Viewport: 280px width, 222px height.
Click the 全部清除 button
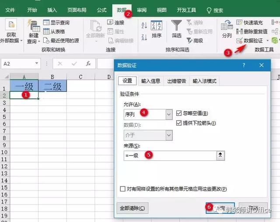click(x=132, y=208)
